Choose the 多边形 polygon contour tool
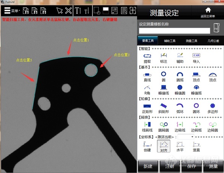Viewport: 224px width, 173px height. click(x=213, y=108)
